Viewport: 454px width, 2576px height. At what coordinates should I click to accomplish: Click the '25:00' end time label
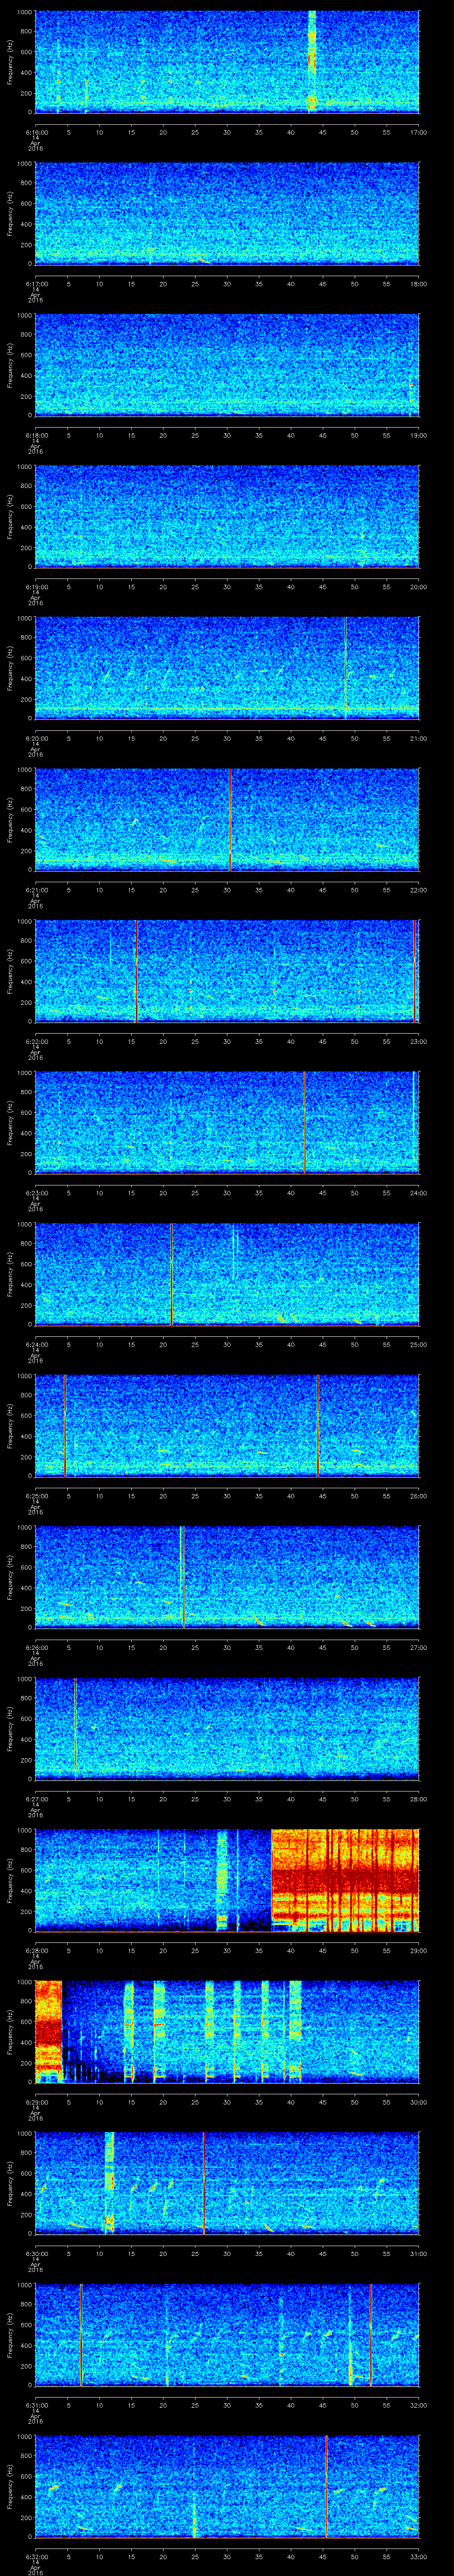[x=418, y=1344]
